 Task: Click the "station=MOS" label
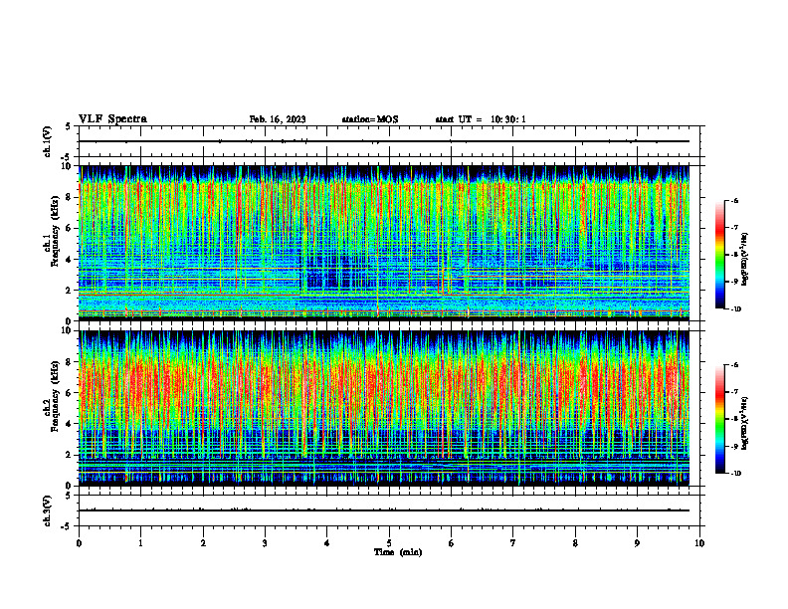370,119
